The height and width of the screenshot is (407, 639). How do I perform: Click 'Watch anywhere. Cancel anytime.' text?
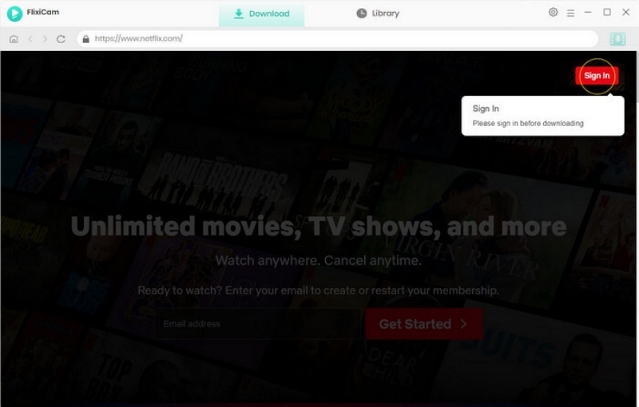[x=318, y=260]
